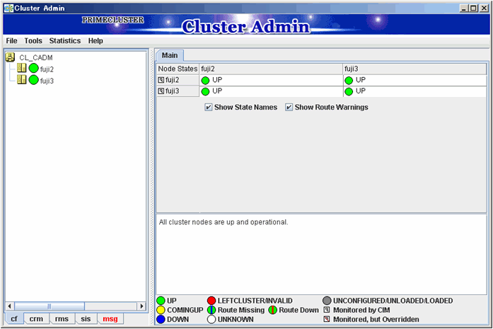Screen dimensions: 493x329
Task: Click the Route Down legend icon
Action: [272, 310]
